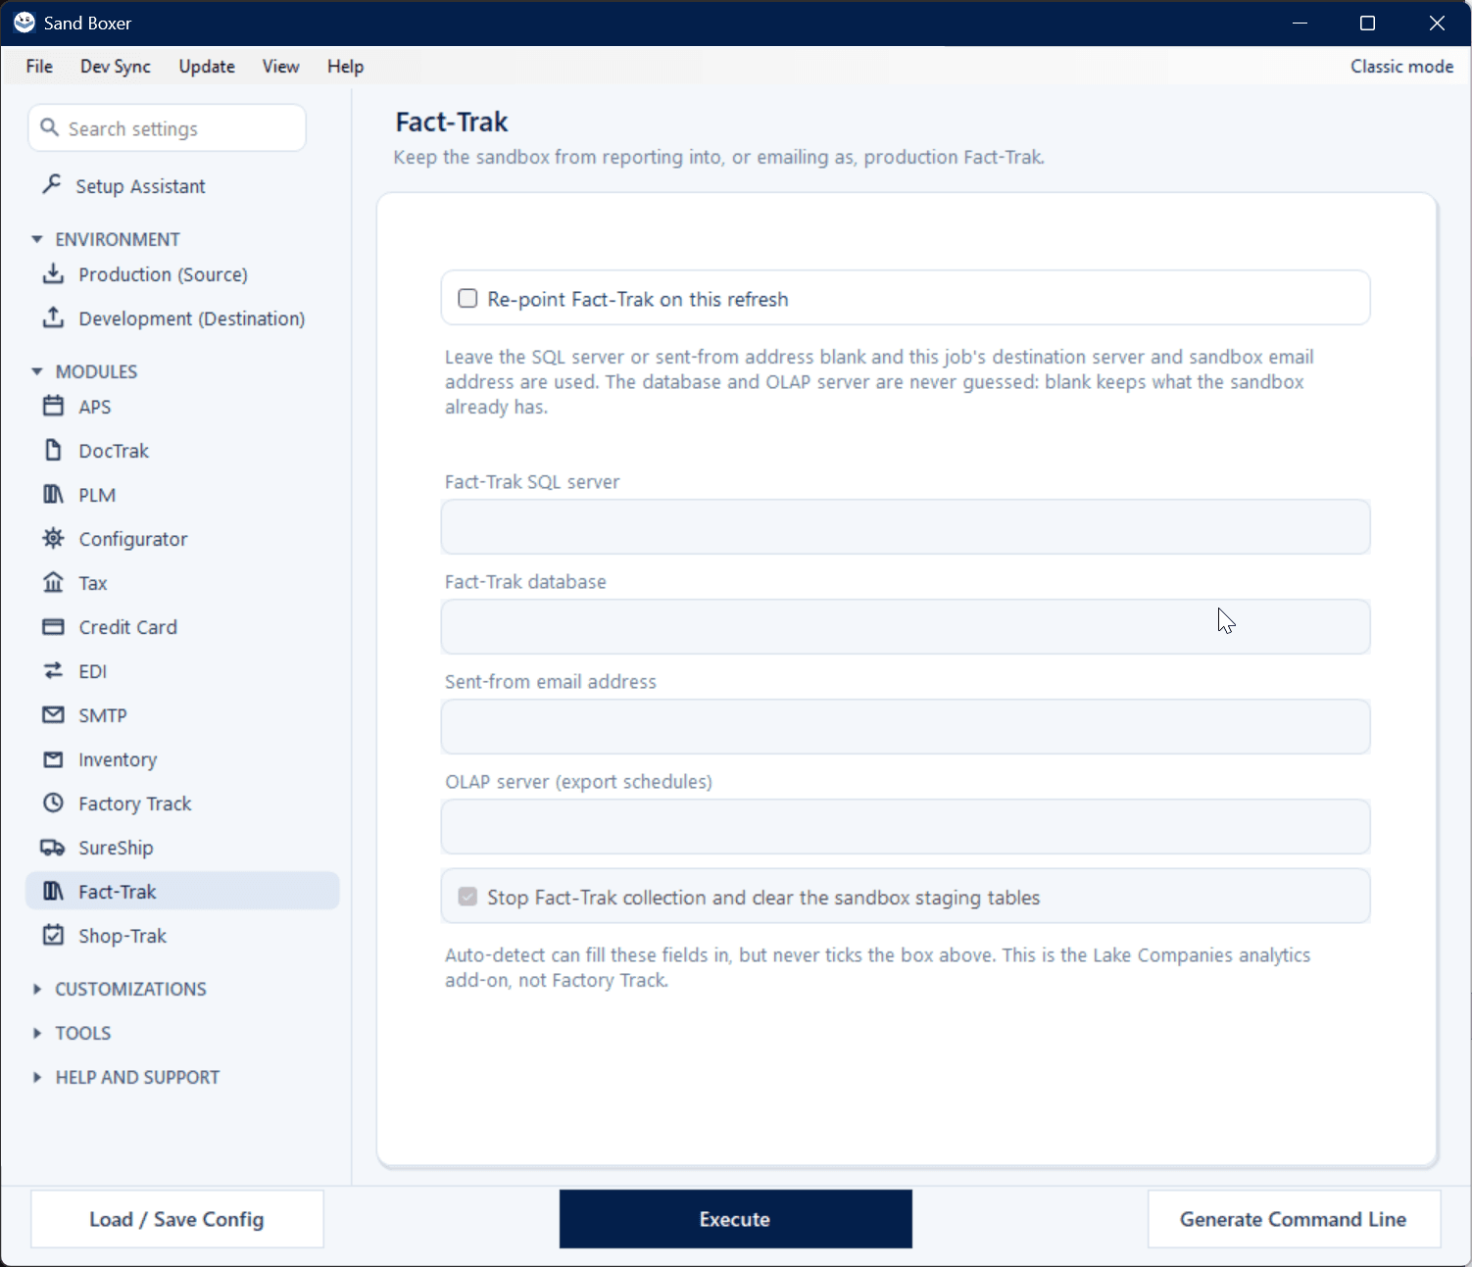
Task: Click the Execute button
Action: (x=735, y=1219)
